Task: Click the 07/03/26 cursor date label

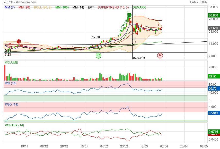Action: 139,58
